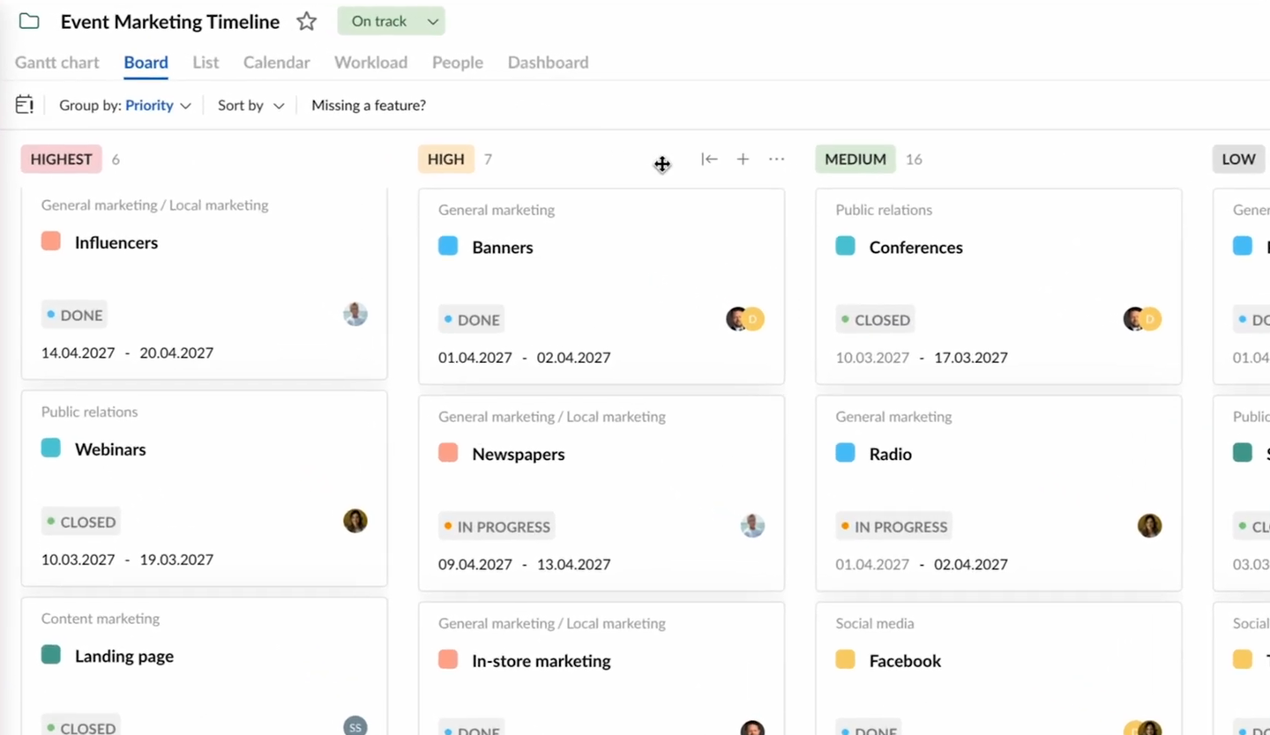Open the Dashboard tab
The image size is (1270, 735).
(x=548, y=62)
